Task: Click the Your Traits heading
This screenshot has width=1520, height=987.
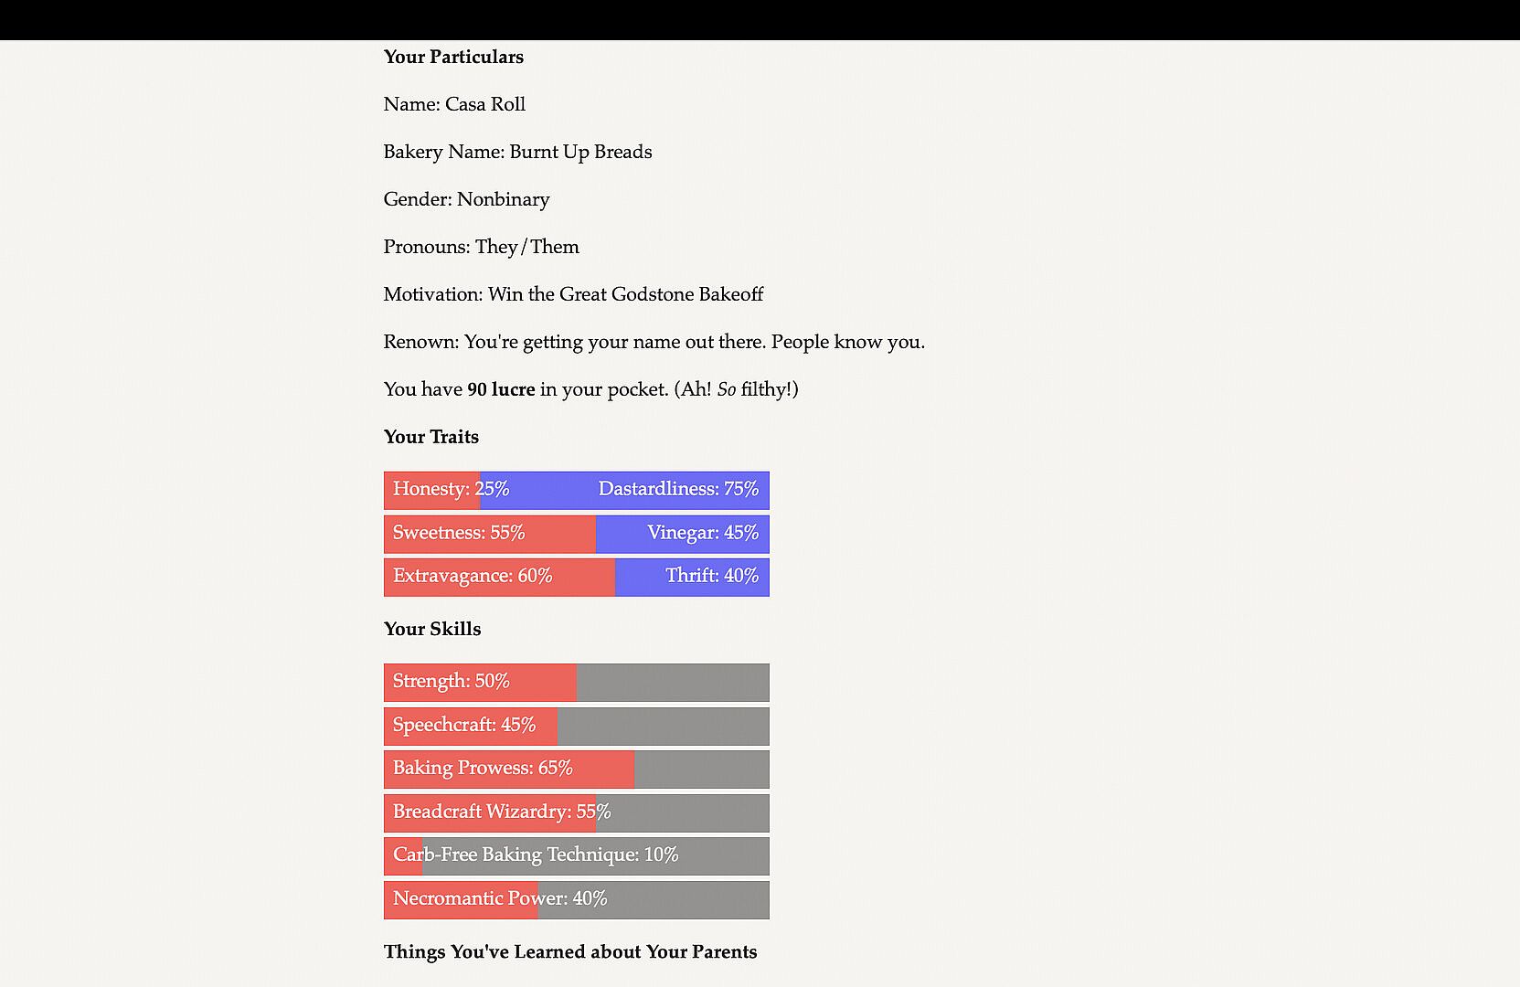Action: pyautogui.click(x=430, y=437)
